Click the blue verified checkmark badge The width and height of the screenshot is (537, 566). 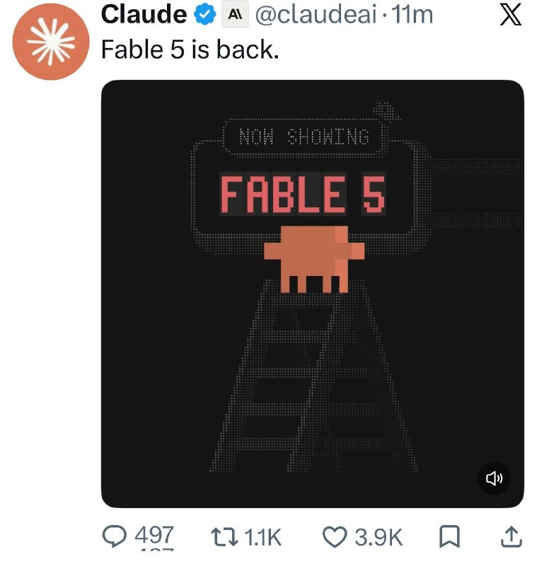click(205, 15)
